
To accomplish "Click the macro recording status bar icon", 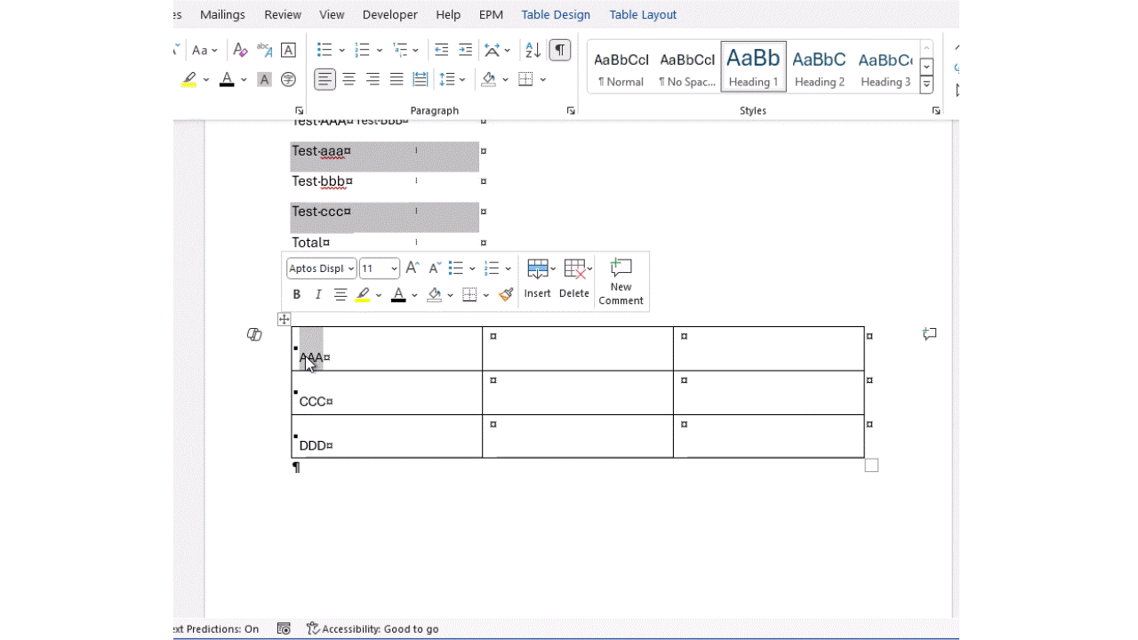I will 284,628.
